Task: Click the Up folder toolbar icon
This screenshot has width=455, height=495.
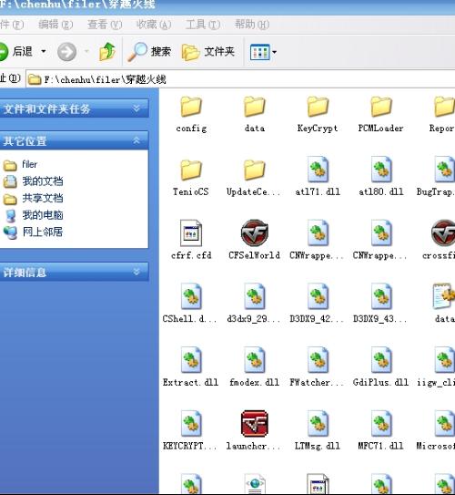Action: click(107, 51)
